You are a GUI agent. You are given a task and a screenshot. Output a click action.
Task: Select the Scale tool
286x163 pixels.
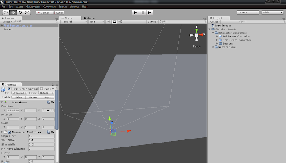tap(27, 12)
